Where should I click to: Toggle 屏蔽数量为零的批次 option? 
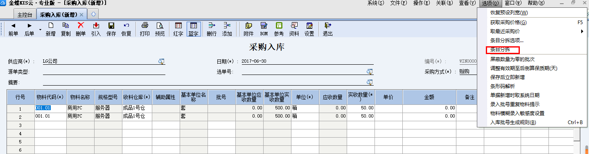(x=533, y=59)
